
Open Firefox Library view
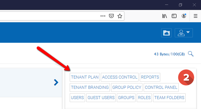click(164, 16)
